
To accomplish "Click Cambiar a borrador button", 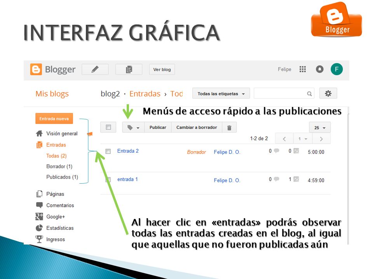I will click(197, 127).
